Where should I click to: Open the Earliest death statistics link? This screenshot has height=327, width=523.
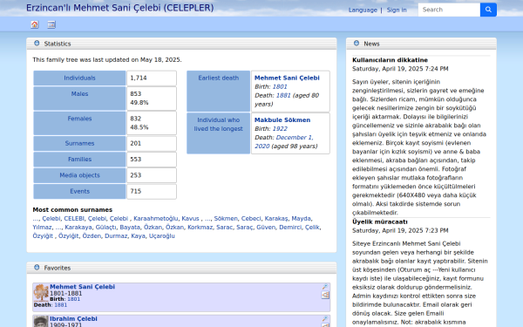219,78
